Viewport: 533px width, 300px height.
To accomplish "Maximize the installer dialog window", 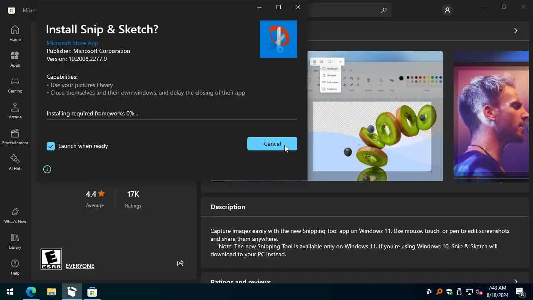I will click(x=279, y=7).
